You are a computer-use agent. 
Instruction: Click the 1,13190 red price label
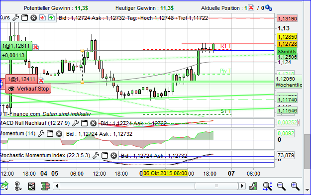(x=287, y=18)
